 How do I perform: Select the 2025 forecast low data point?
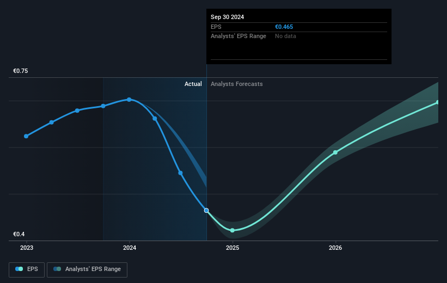(x=232, y=230)
